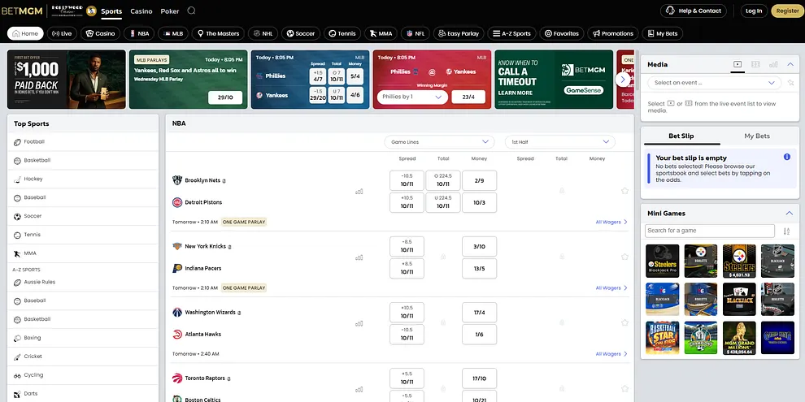Select Indiana Pacers money line 13/5
Viewport: 805px width, 402px height.
pos(479,268)
